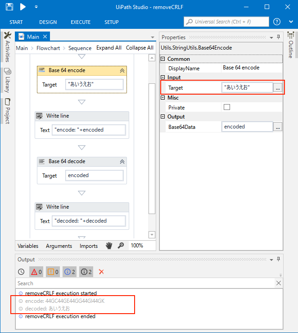This screenshot has width=298, height=333.
Task: Open the DESIGN ribbon tab
Action: tap(48, 22)
